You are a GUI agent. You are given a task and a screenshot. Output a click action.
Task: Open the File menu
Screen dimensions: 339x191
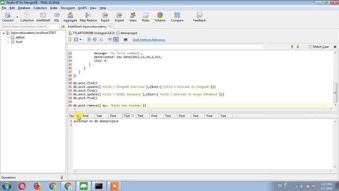tap(4, 8)
